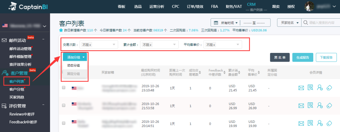This screenshot has width=340, height=132.
Task: Click the calendar icon in date filter
Action: click(x=216, y=23)
